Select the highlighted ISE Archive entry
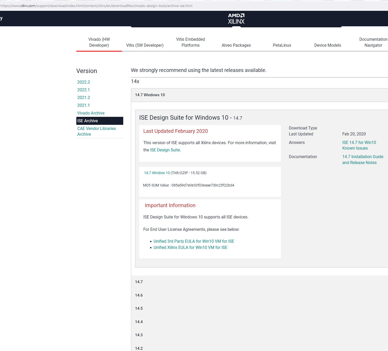388x351 pixels. (x=100, y=121)
